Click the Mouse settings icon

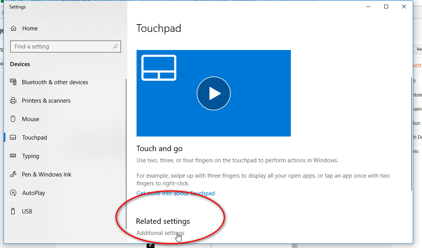[x=14, y=119]
